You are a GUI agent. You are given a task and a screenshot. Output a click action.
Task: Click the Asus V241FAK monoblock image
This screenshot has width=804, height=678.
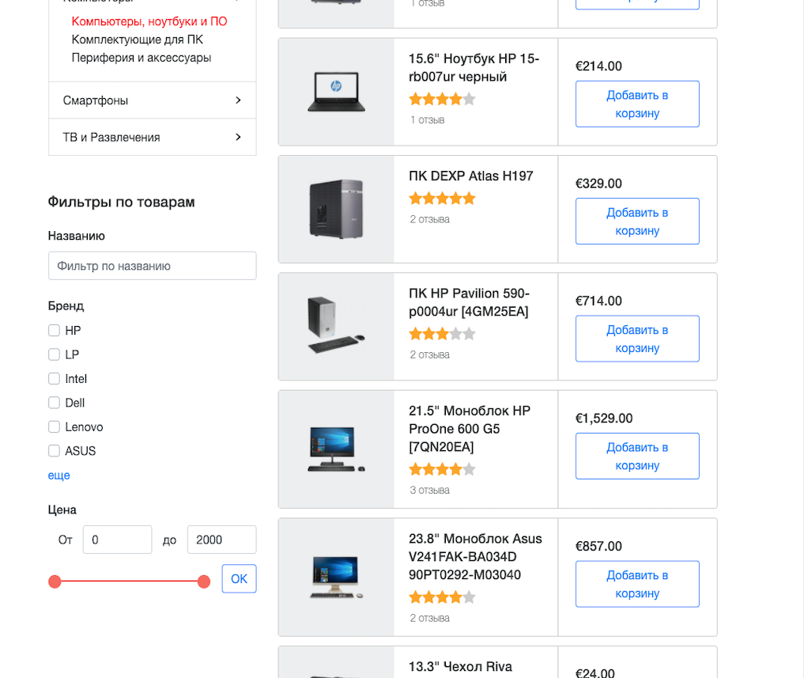point(336,577)
